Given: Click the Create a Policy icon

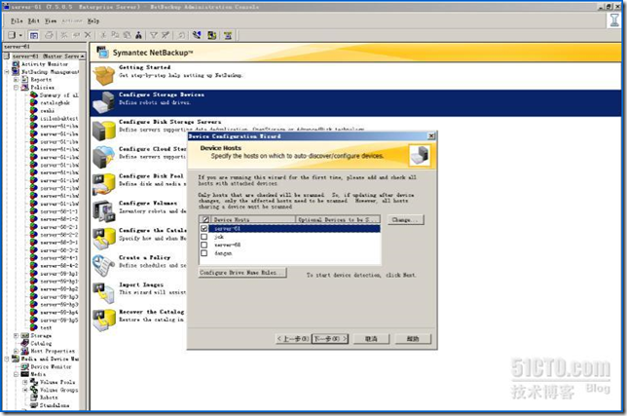Looking at the screenshot, I should click(103, 266).
